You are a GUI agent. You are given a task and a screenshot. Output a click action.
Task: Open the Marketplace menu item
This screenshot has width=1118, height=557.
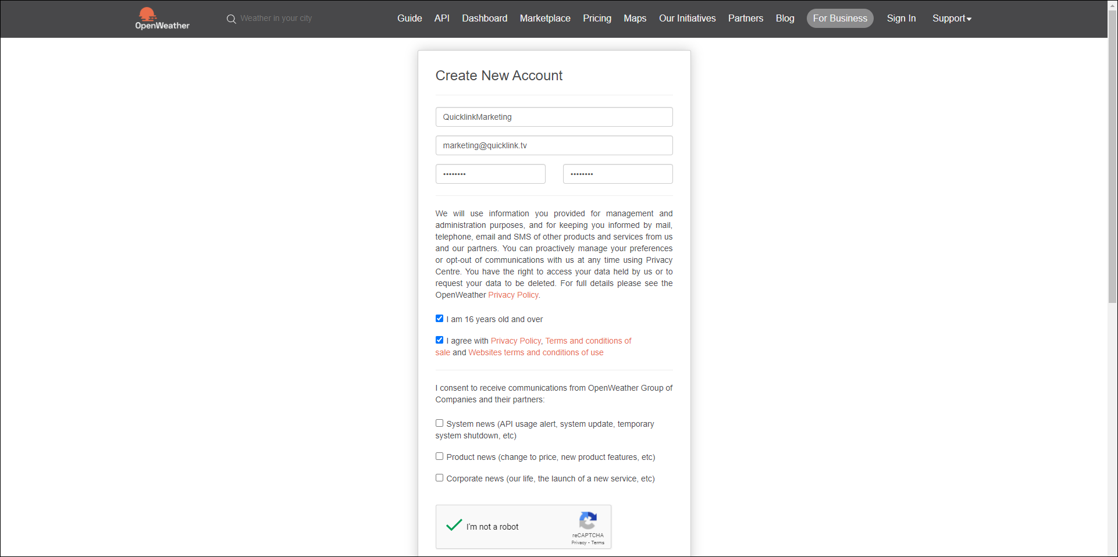(544, 19)
